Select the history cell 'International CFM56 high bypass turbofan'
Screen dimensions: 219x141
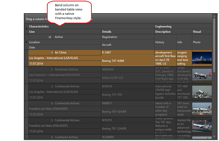165,92
